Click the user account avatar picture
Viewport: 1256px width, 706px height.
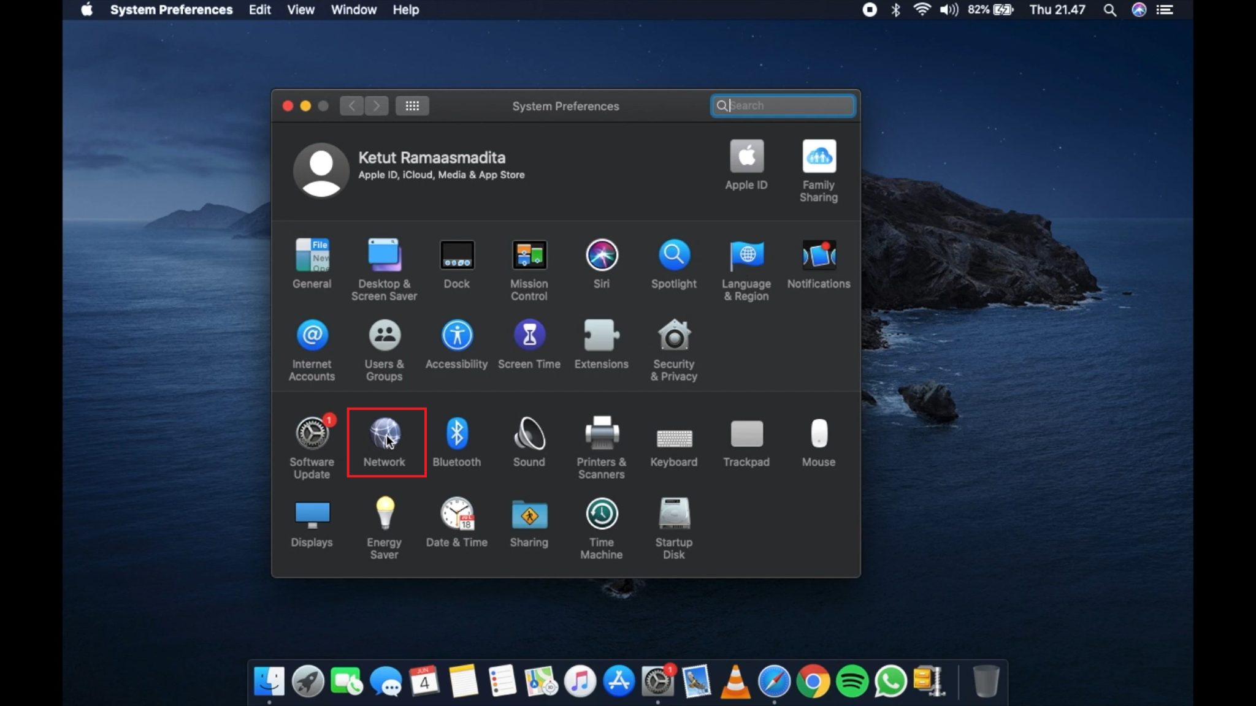tap(321, 170)
